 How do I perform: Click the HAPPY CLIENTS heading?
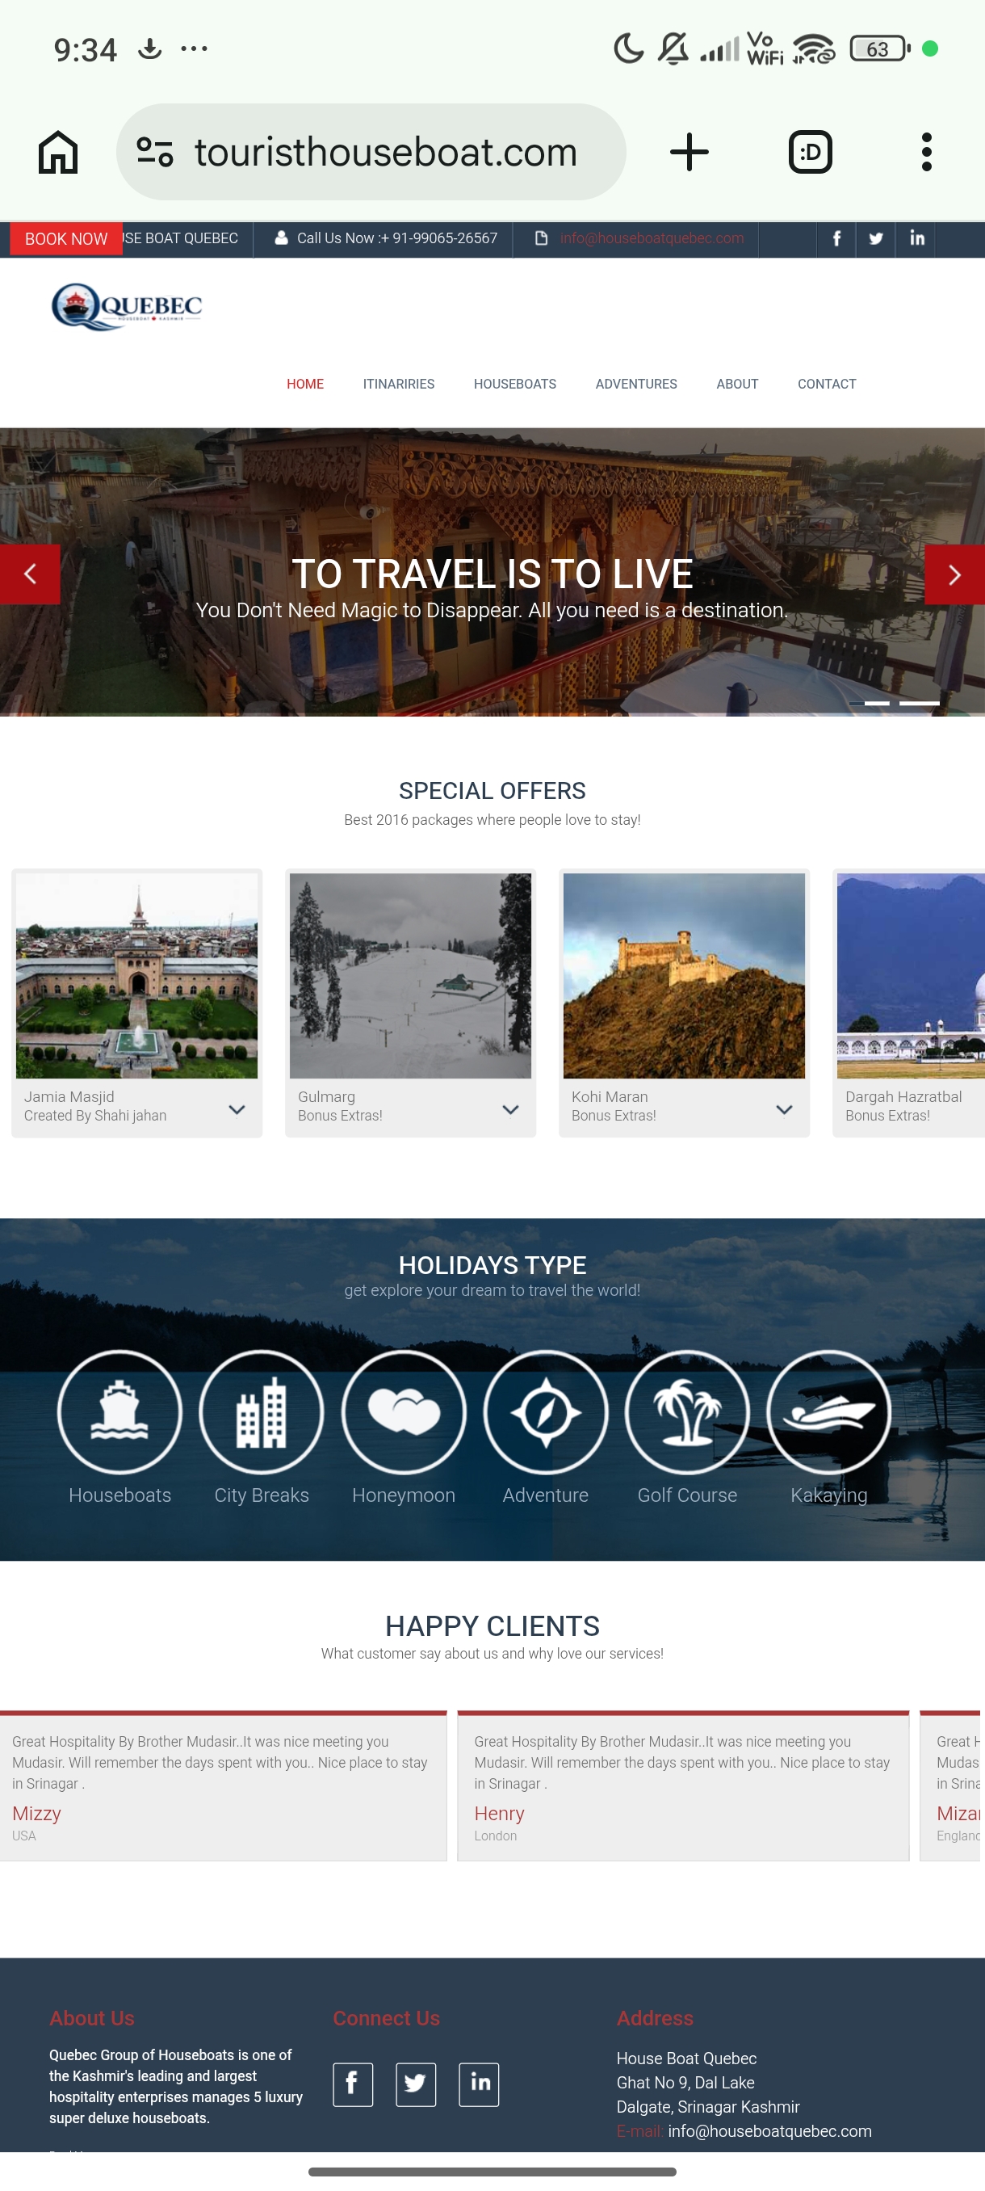pyautogui.click(x=492, y=1626)
